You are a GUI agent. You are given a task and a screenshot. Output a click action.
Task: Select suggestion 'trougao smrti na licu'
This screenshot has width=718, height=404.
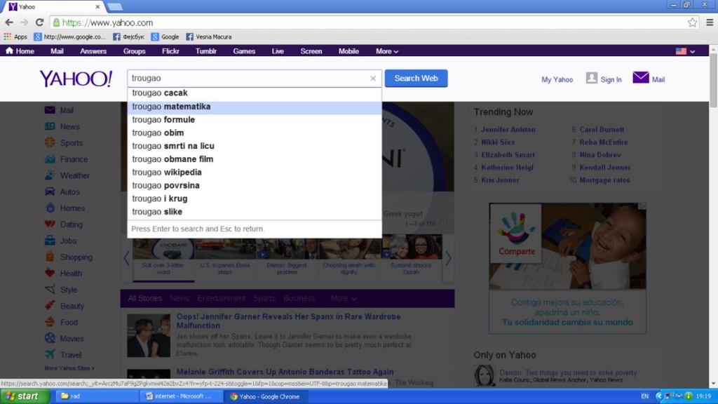pyautogui.click(x=255, y=146)
